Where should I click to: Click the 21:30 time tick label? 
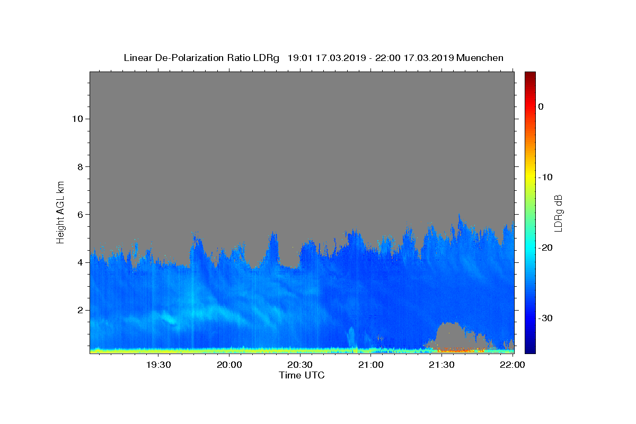(x=441, y=365)
